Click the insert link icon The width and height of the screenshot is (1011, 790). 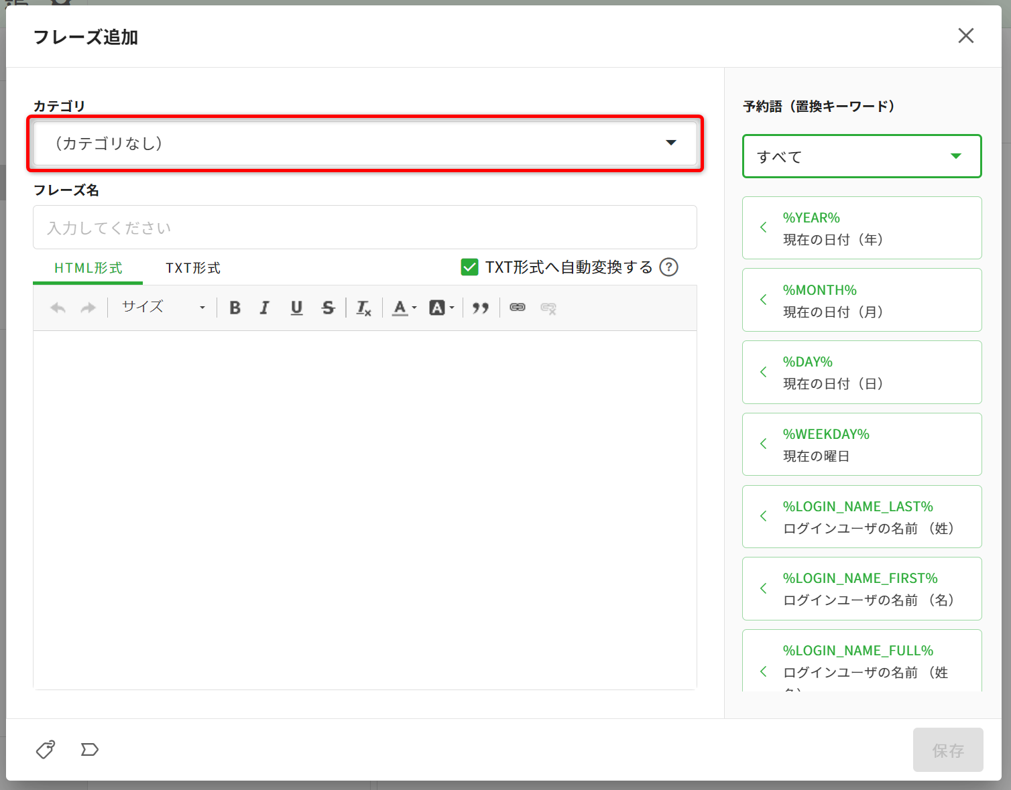[x=517, y=308]
